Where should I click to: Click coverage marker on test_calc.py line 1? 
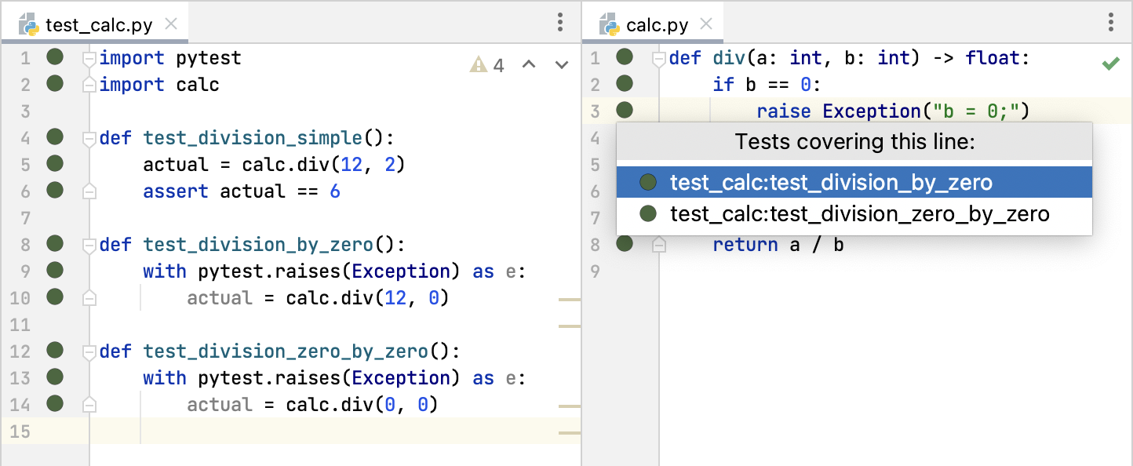(55, 56)
